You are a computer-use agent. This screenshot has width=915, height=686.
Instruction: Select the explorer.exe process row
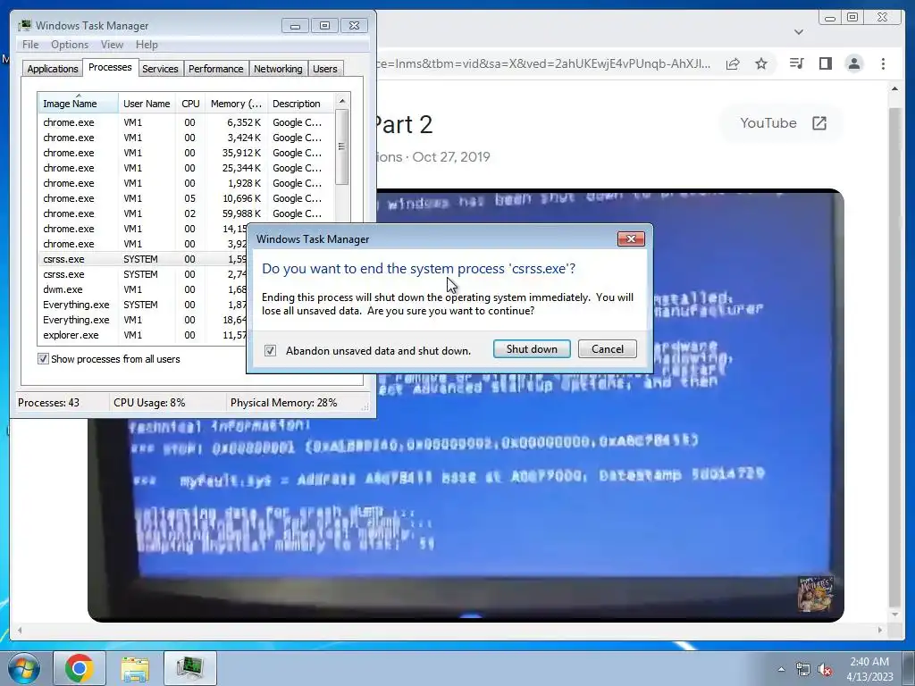pos(143,335)
